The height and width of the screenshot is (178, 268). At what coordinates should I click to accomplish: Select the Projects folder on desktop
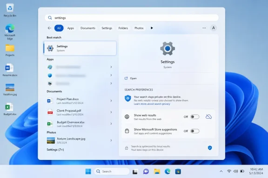click(x=10, y=50)
